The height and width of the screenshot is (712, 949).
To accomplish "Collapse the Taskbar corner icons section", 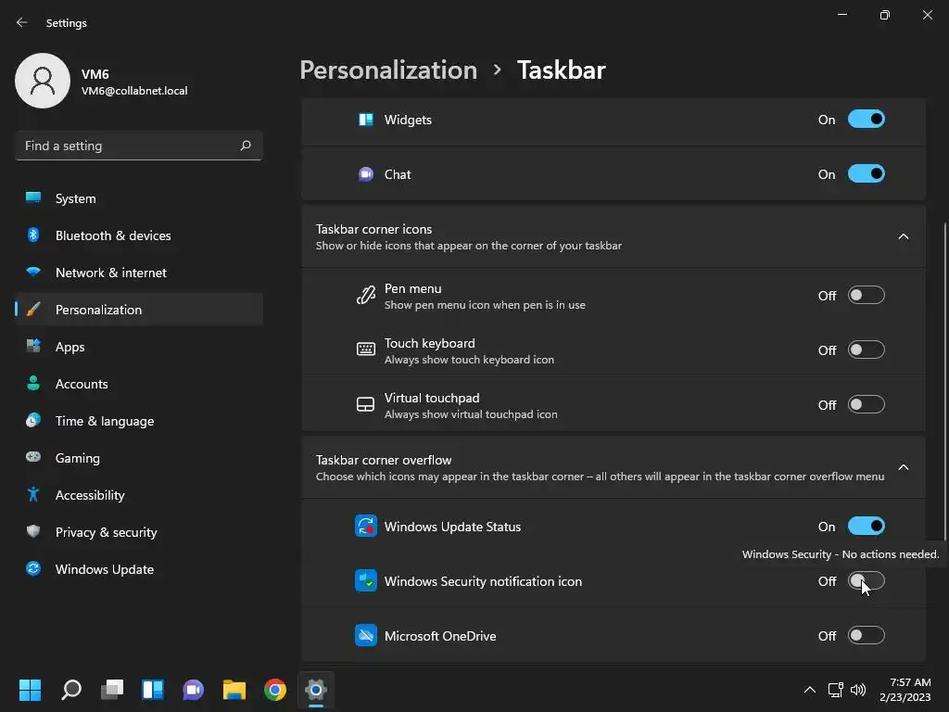I will pos(903,236).
